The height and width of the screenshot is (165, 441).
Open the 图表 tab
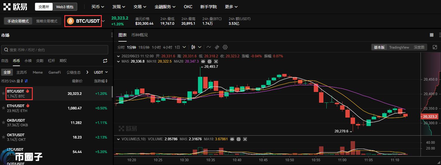click(x=123, y=35)
